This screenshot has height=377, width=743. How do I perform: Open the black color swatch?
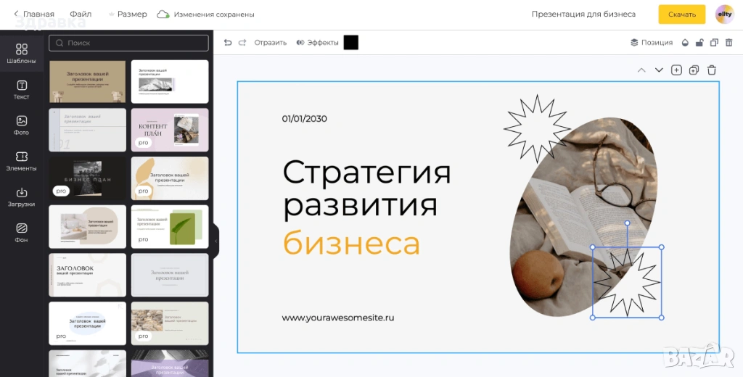click(350, 43)
